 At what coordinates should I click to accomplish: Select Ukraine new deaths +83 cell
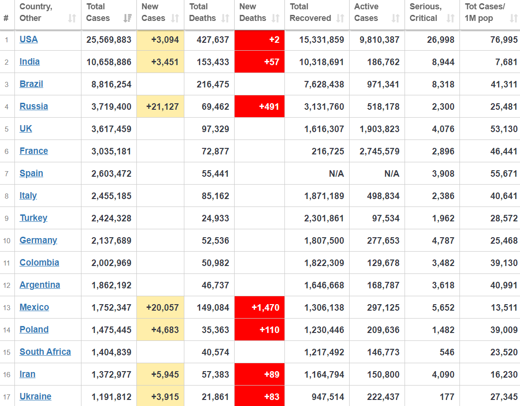click(x=259, y=396)
